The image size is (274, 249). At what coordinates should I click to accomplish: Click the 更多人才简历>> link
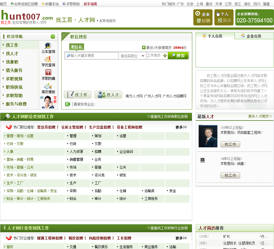click(260, 116)
